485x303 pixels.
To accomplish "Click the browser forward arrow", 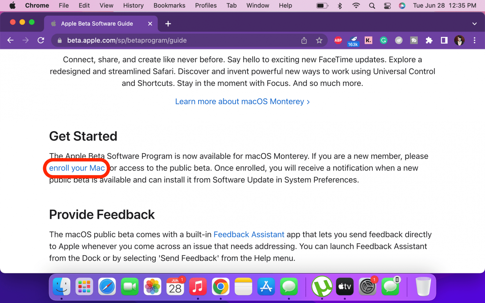I will [x=26, y=40].
